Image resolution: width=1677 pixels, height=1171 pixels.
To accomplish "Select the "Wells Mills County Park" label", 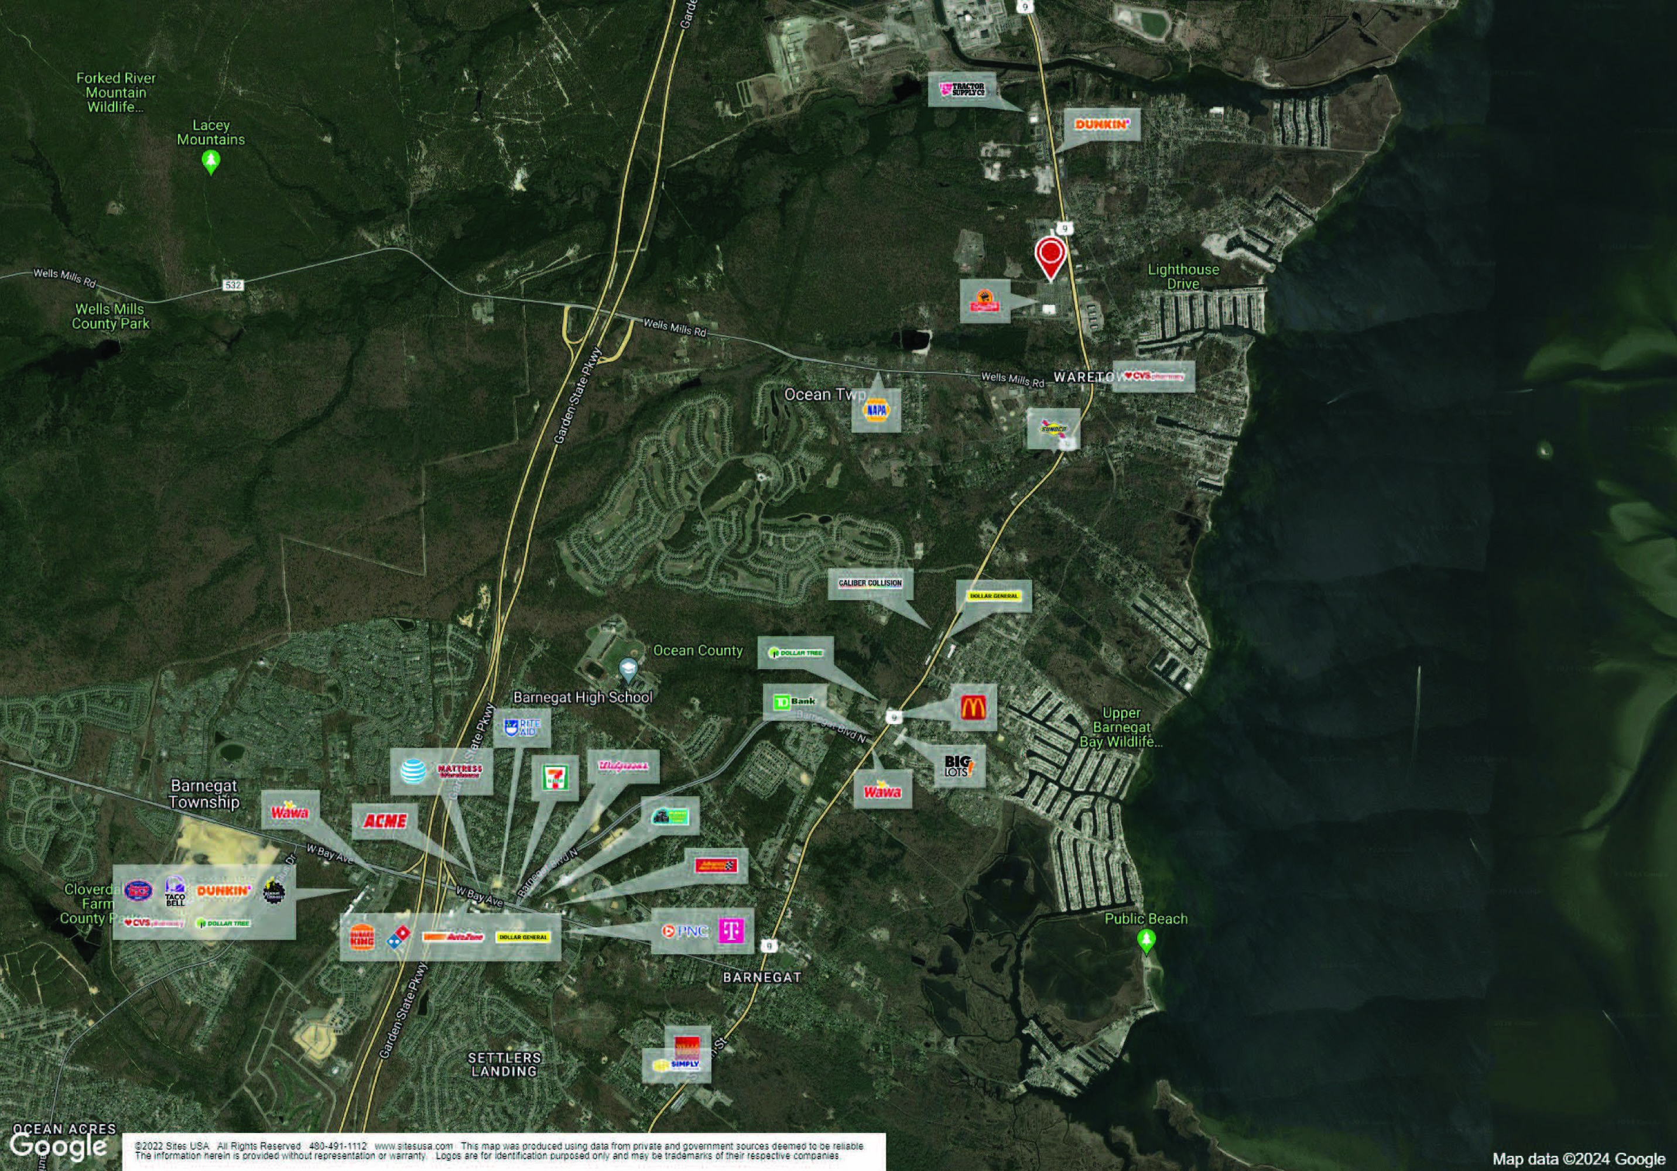I will coord(110,316).
